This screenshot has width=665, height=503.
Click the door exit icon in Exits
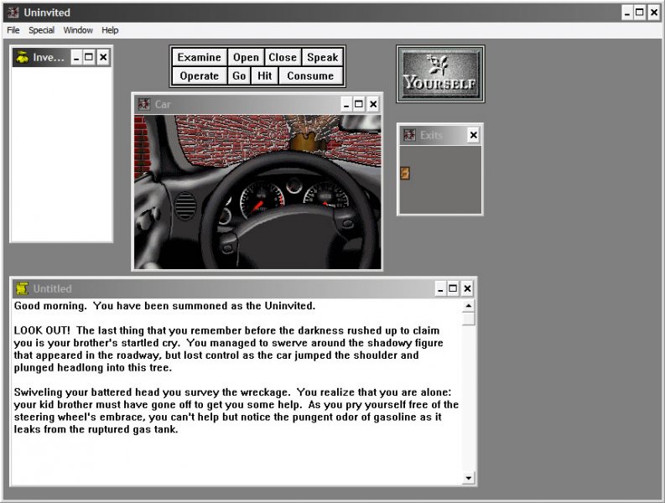405,173
